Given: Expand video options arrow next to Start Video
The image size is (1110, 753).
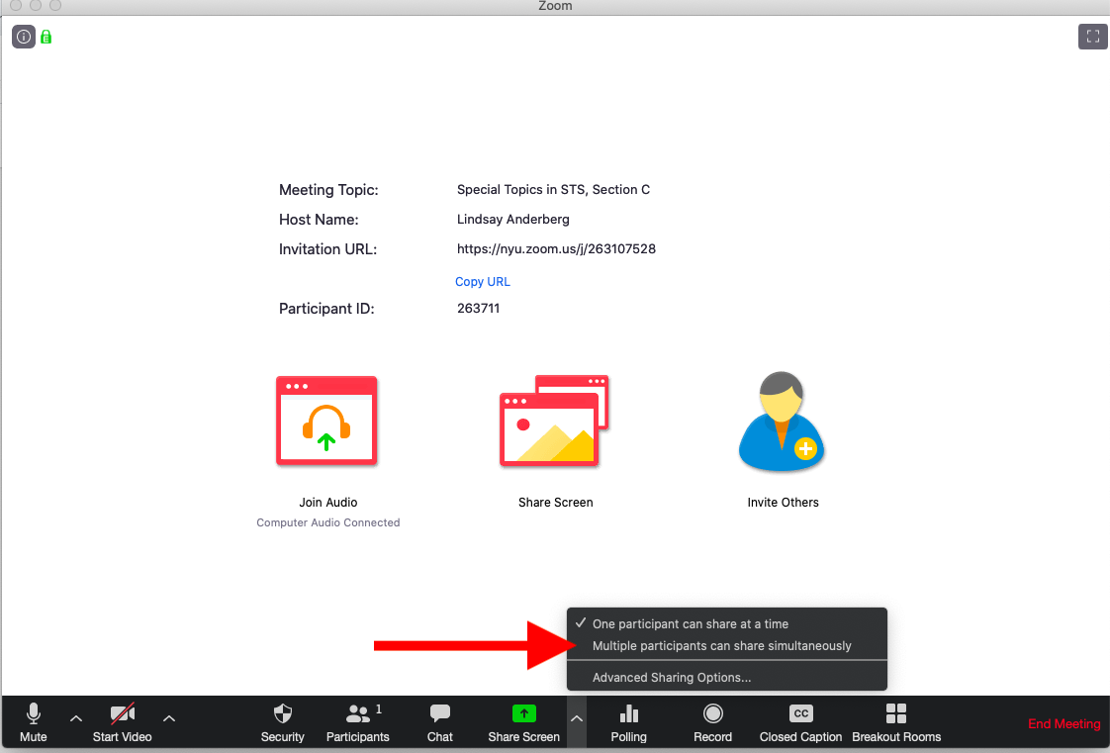Looking at the screenshot, I should [x=168, y=718].
